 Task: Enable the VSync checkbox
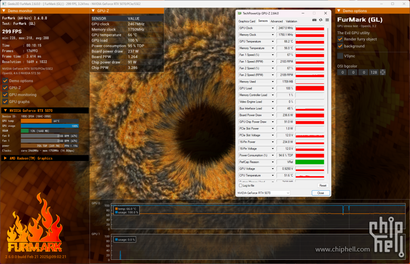(340, 56)
